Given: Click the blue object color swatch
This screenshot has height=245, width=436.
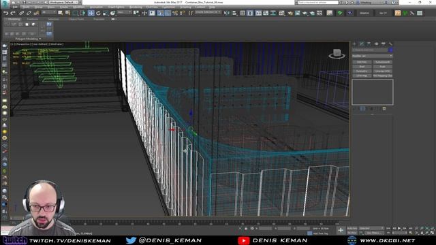Looking at the screenshot, I should point(390,50).
